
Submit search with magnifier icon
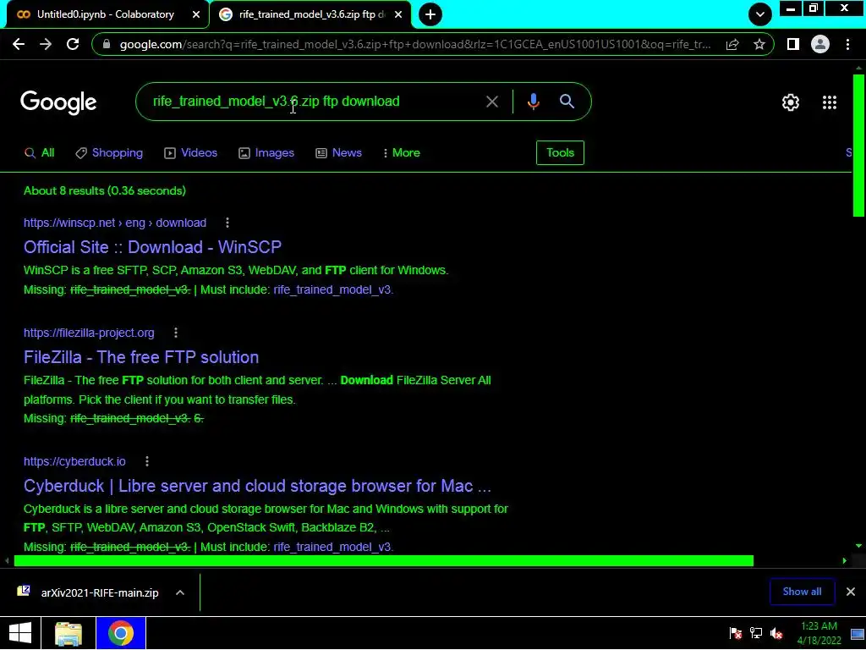pos(567,102)
